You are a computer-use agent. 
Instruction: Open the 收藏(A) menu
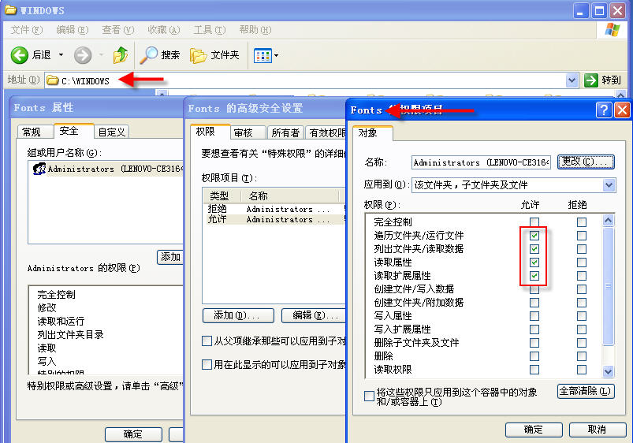pos(163,30)
